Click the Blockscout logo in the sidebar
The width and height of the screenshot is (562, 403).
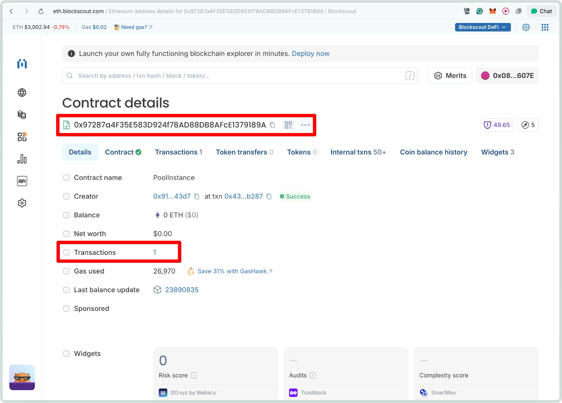coord(22,64)
